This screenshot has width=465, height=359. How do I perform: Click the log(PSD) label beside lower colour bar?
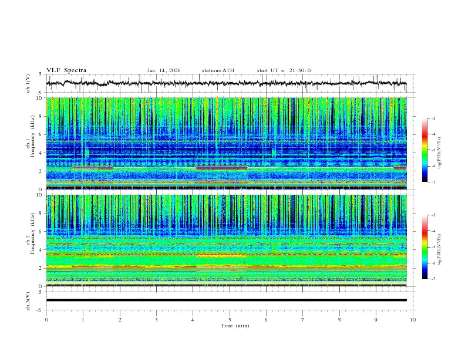tap(439, 249)
